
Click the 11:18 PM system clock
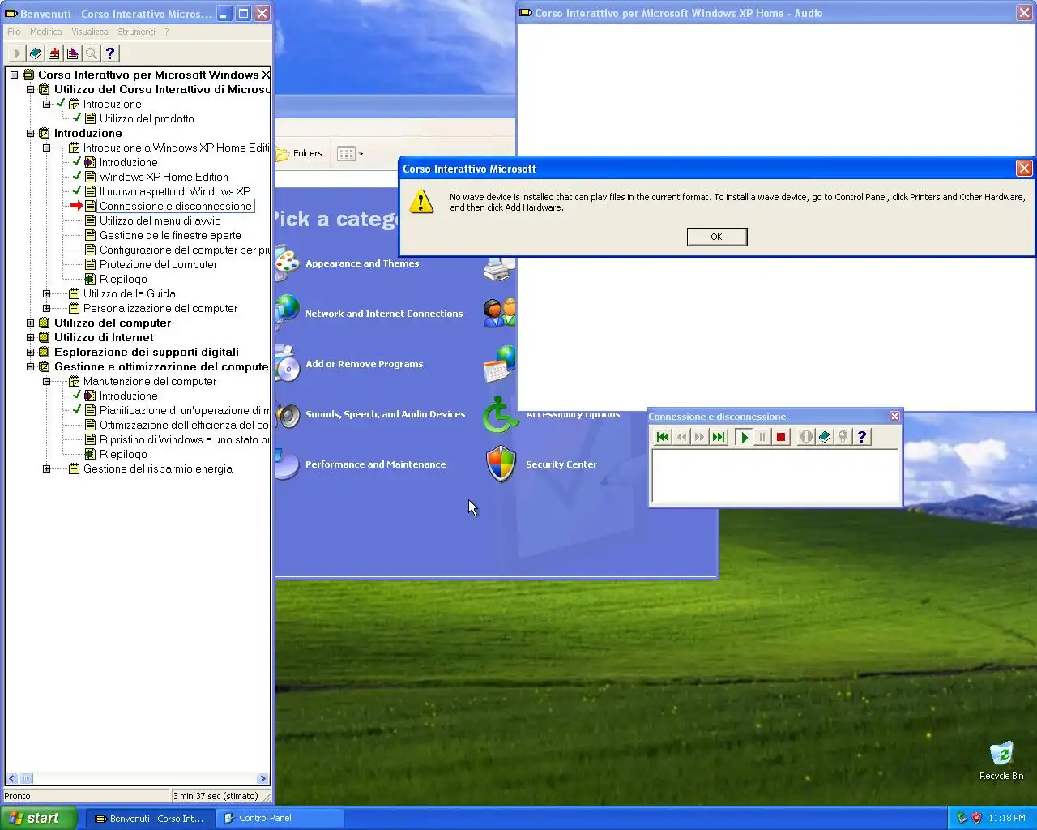tap(1007, 818)
